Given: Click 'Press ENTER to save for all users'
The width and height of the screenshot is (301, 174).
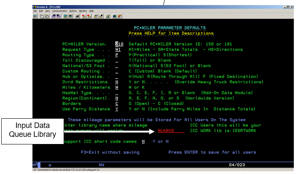Looking at the screenshot, I should (212, 152).
